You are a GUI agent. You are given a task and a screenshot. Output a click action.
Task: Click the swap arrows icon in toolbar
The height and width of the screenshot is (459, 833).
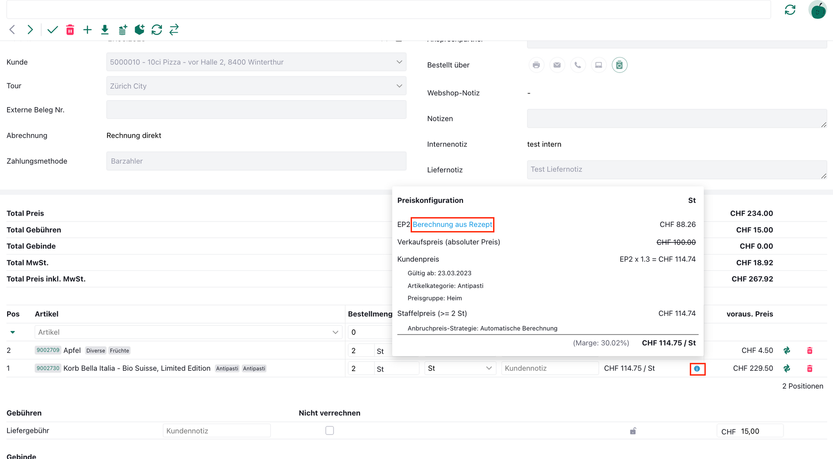pos(174,30)
